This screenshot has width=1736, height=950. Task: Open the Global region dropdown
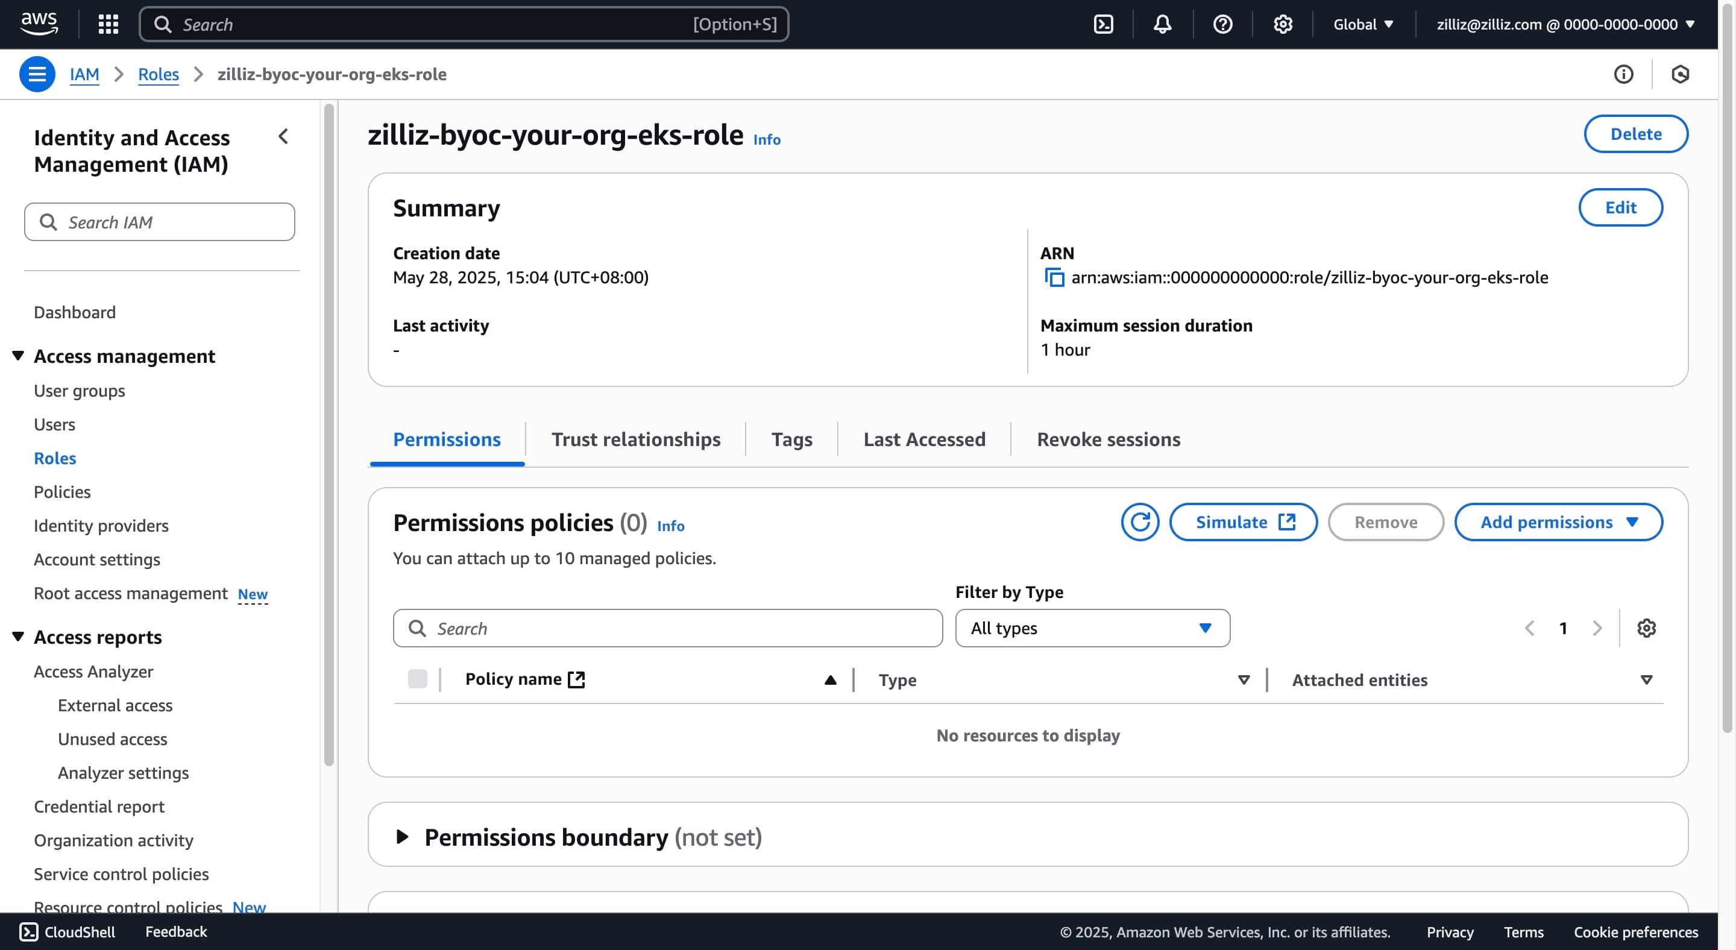point(1363,24)
